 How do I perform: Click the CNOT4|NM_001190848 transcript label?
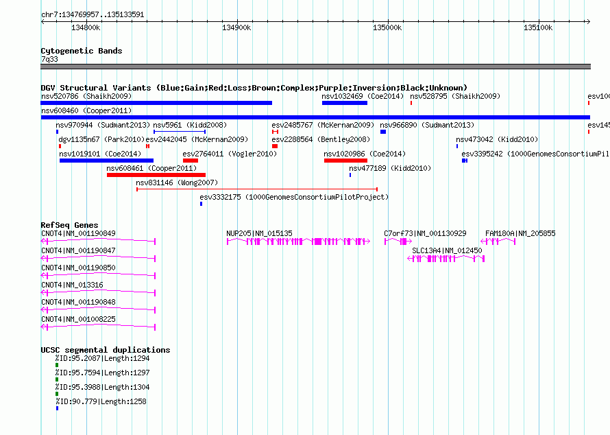[x=78, y=302]
